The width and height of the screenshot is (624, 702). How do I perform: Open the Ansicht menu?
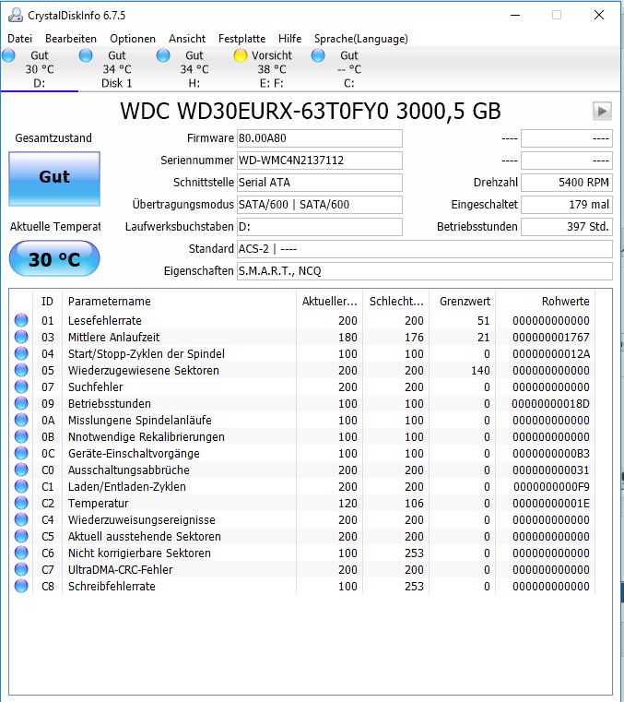click(187, 39)
